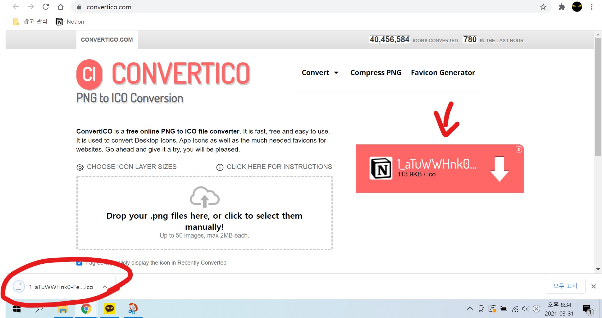
Task: Expand the download item chevron menu
Action: click(x=105, y=287)
